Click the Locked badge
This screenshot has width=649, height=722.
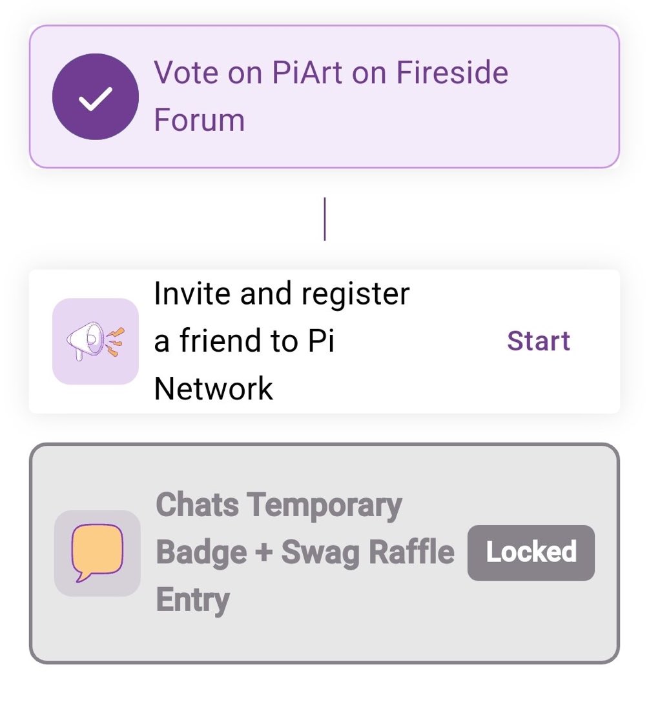(531, 552)
